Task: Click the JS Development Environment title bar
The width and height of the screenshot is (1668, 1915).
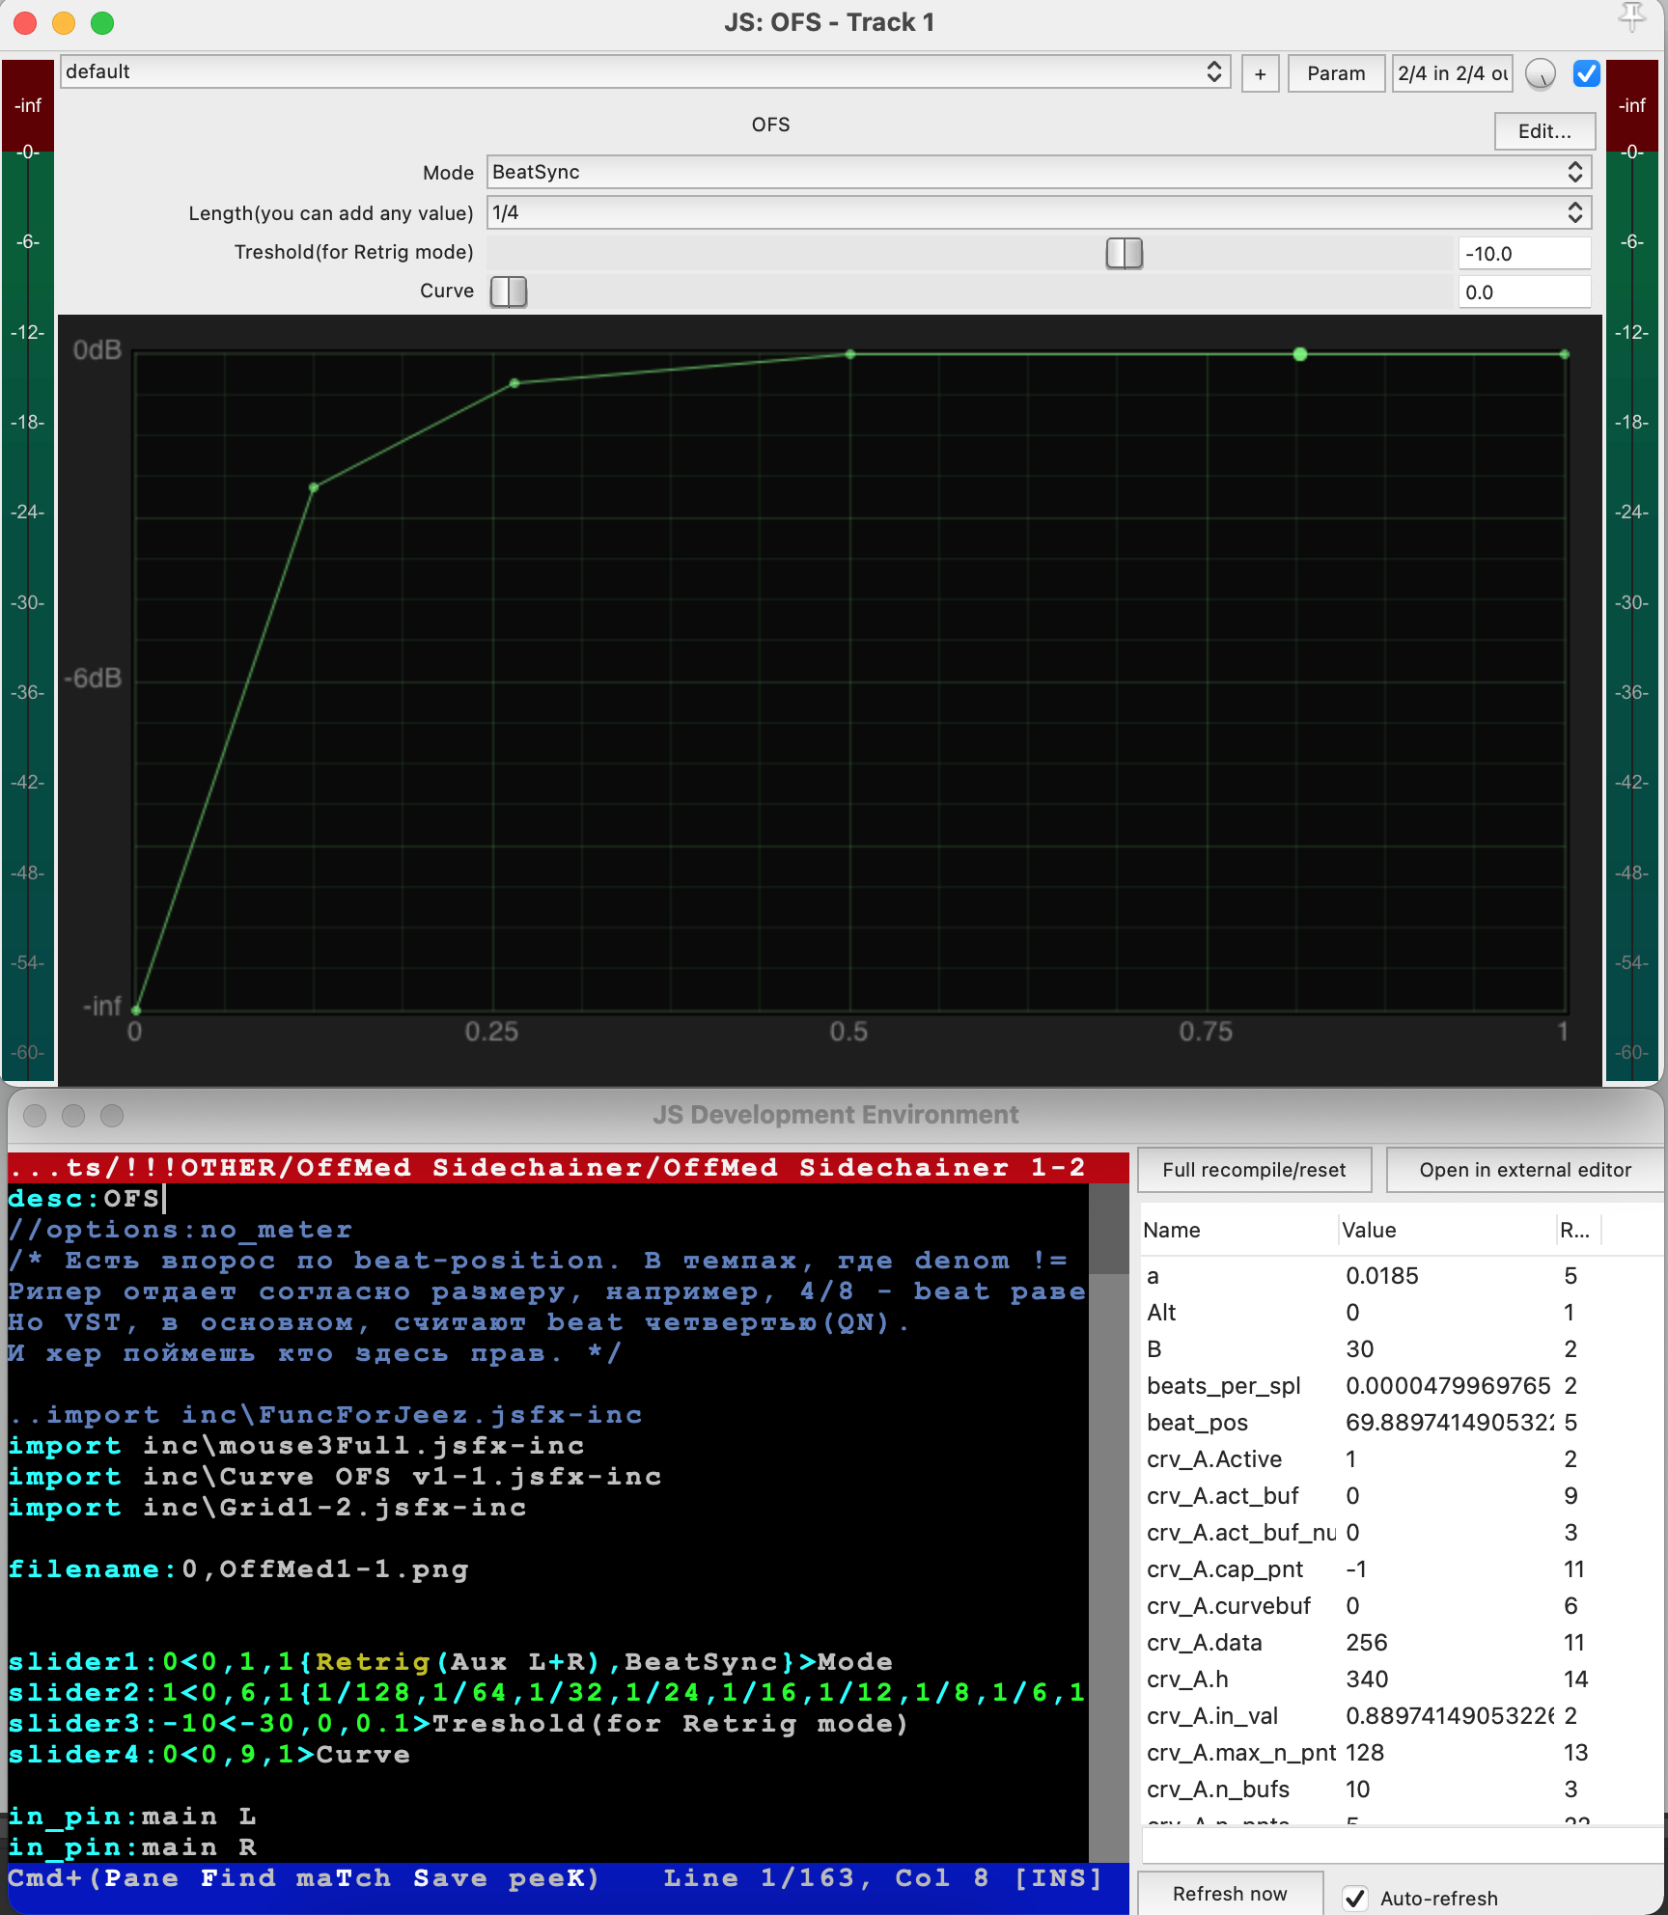Action: click(x=835, y=1115)
